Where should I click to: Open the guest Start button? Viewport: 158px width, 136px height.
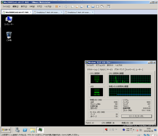(x=6, y=130)
